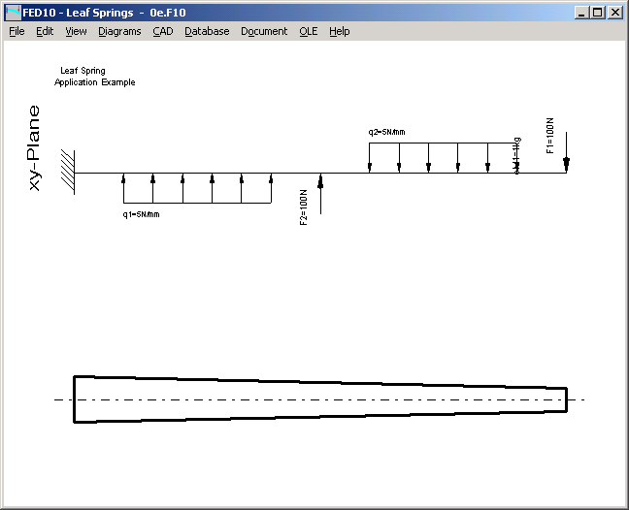This screenshot has height=510, width=629.
Task: Open the CAD menu
Action: (162, 31)
